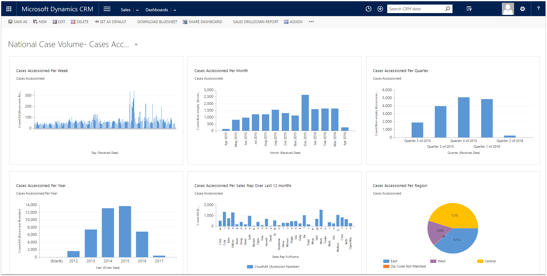Click Download Bluesheet command
This screenshot has height=276, width=547.
(157, 22)
